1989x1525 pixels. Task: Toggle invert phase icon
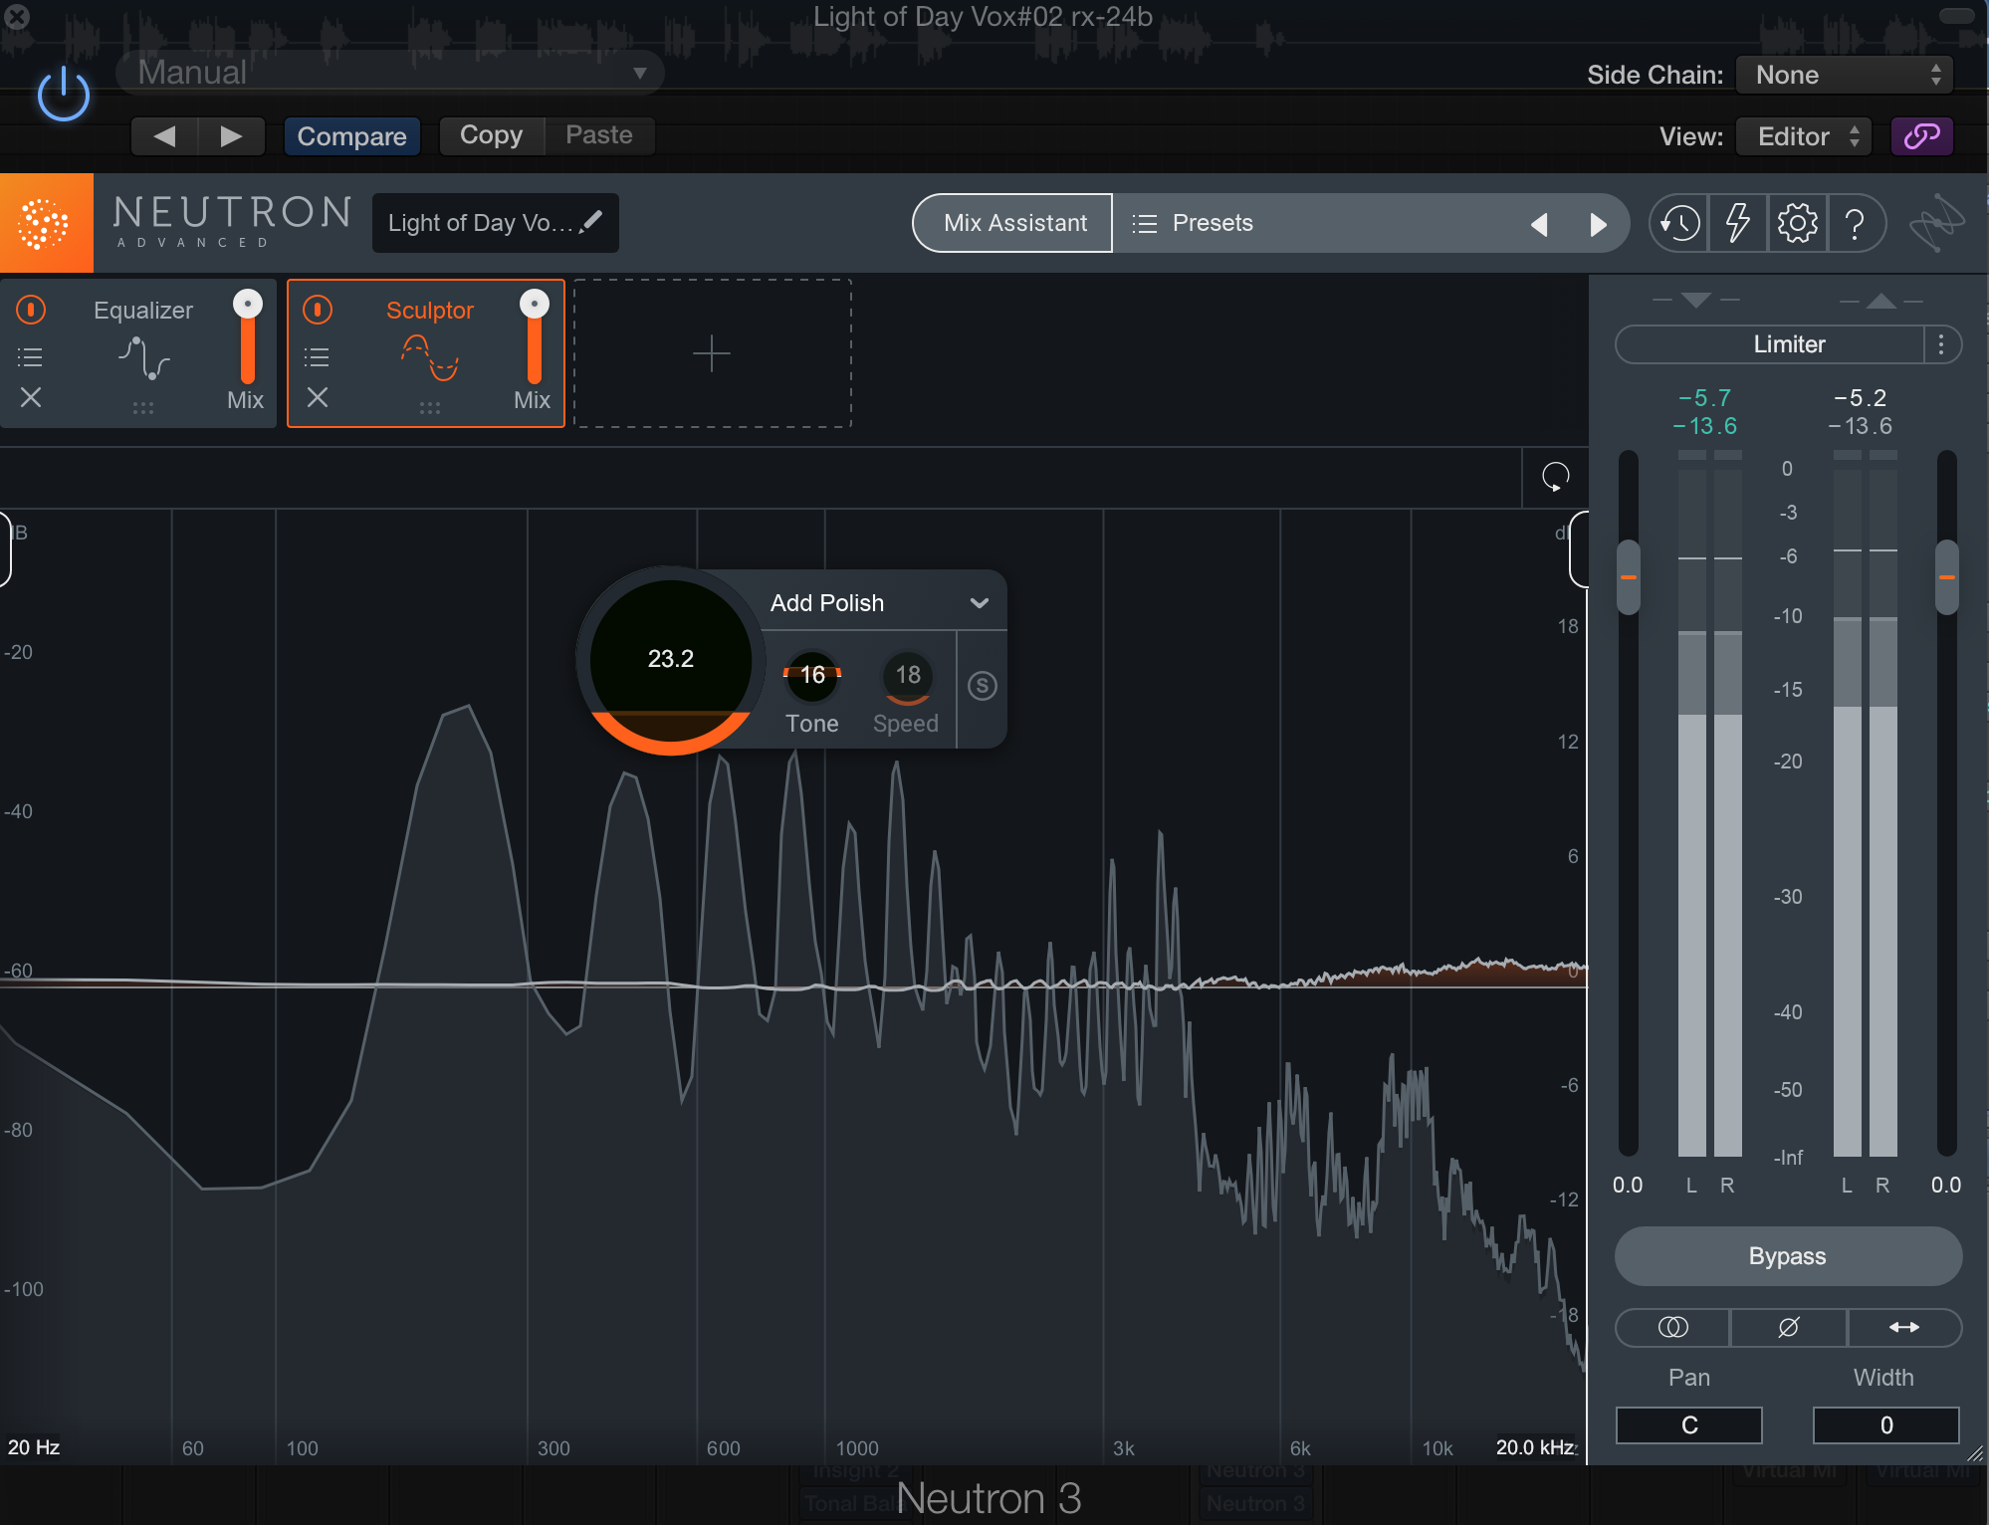1788,1327
